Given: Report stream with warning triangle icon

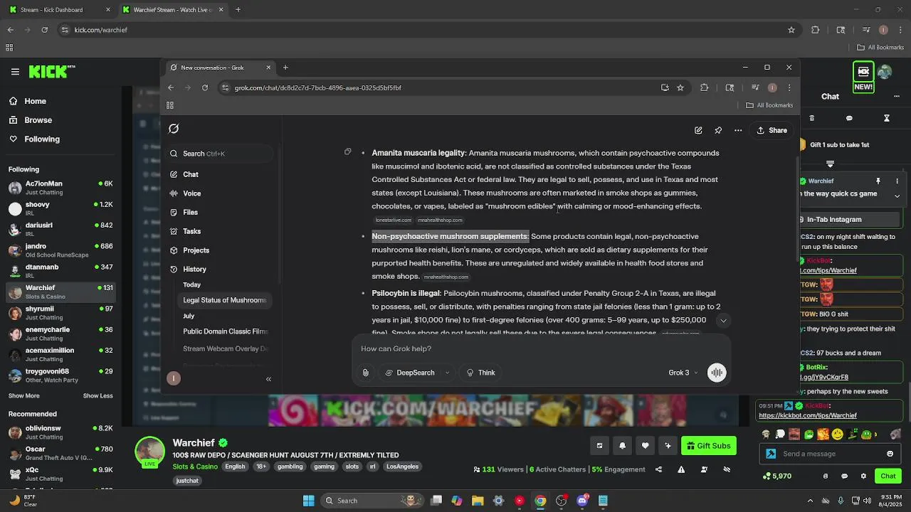Looking at the screenshot, I should [681, 469].
